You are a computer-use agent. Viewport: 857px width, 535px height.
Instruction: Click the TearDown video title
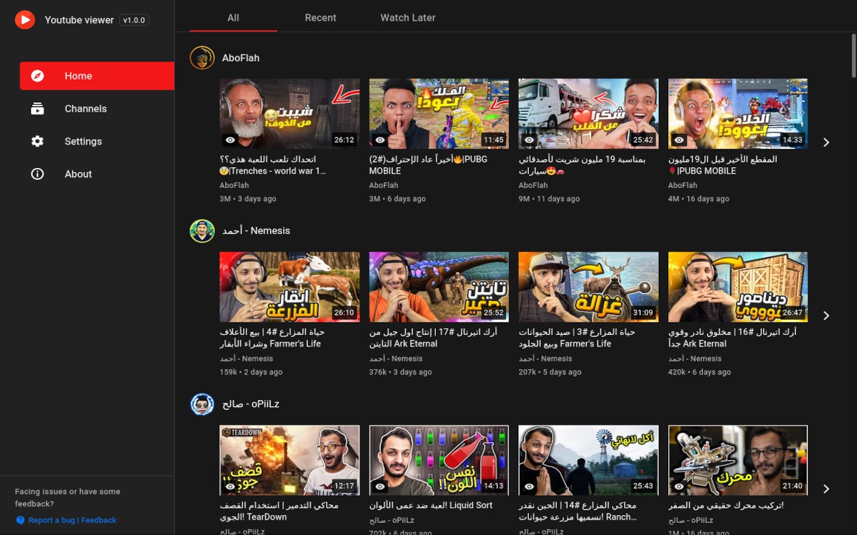279,511
